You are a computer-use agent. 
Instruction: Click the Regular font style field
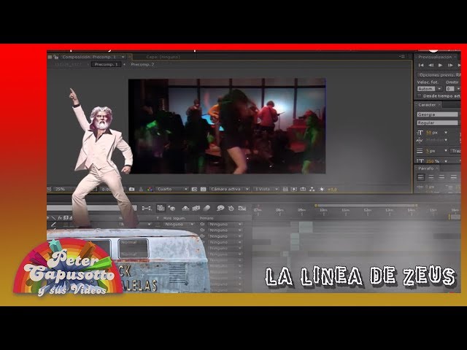[437, 122]
